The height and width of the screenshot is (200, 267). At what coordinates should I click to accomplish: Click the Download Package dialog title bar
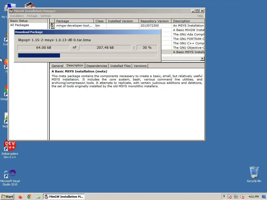point(88,32)
